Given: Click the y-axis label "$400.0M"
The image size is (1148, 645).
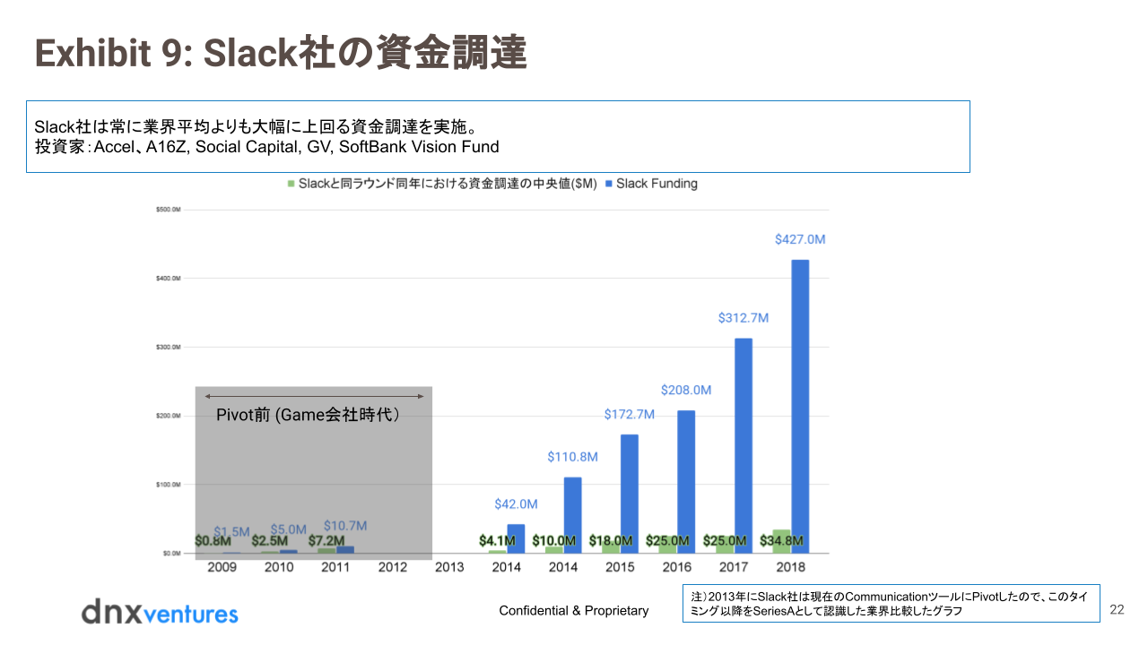Looking at the screenshot, I should tap(170, 279).
